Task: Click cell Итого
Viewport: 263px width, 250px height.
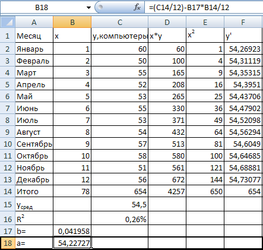Action: 34,191
